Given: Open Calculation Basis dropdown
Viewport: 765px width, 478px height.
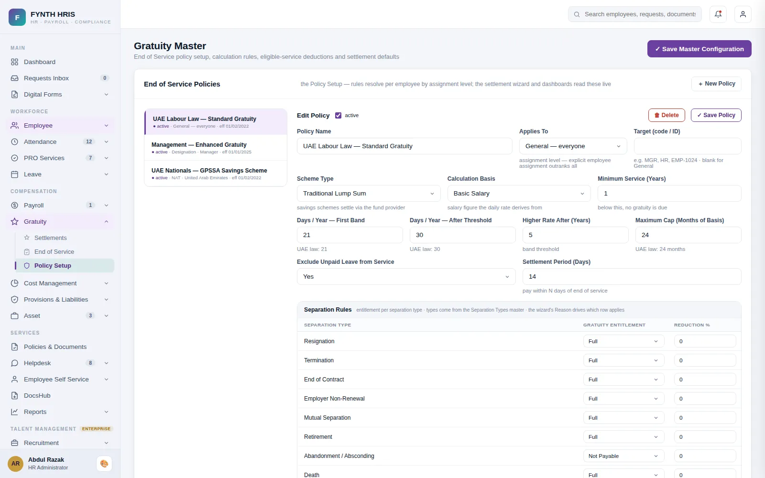Looking at the screenshot, I should [519, 194].
